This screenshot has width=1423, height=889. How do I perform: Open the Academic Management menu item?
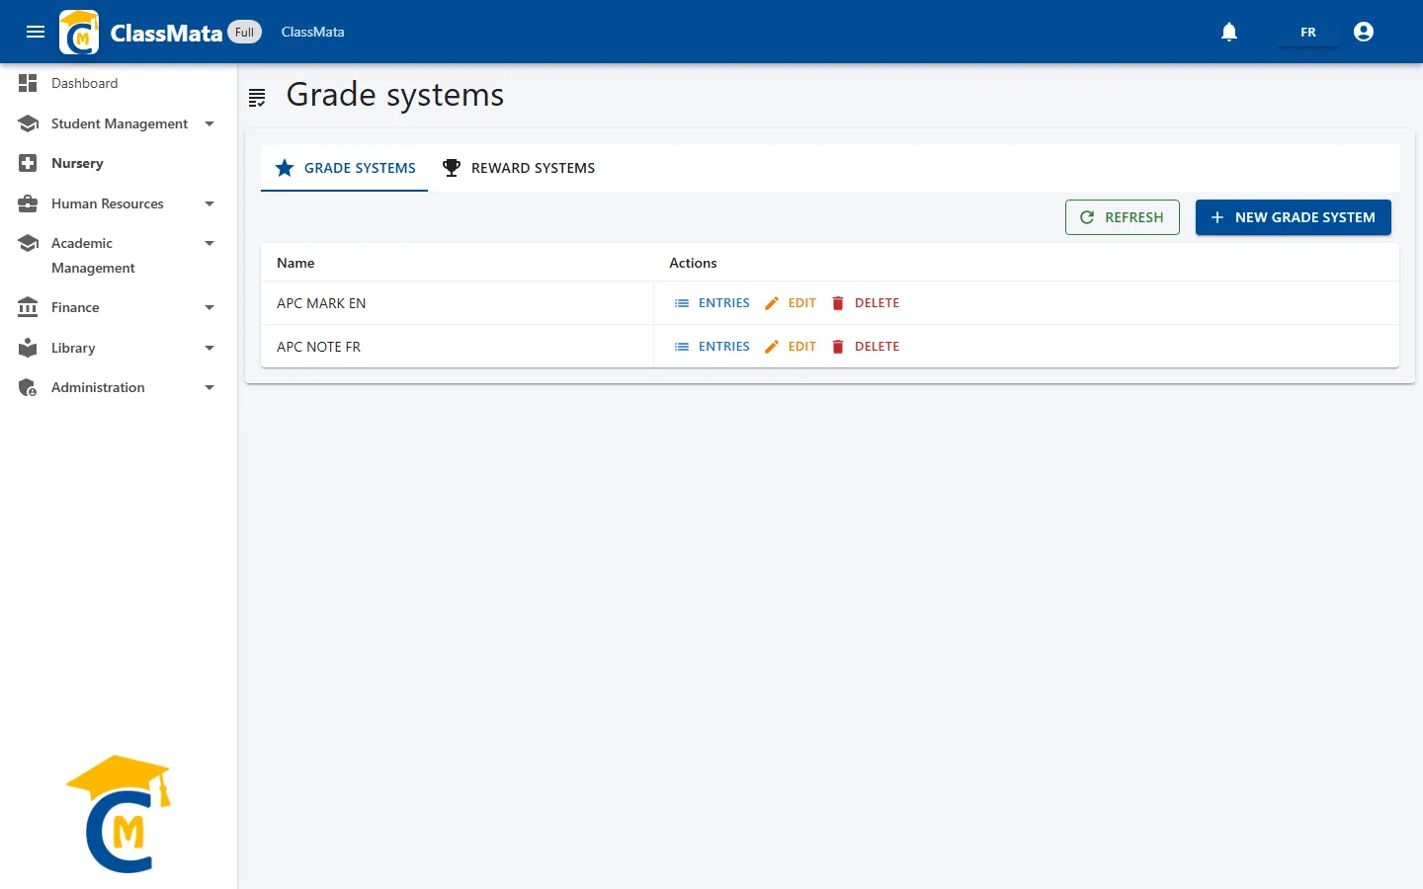coord(119,255)
